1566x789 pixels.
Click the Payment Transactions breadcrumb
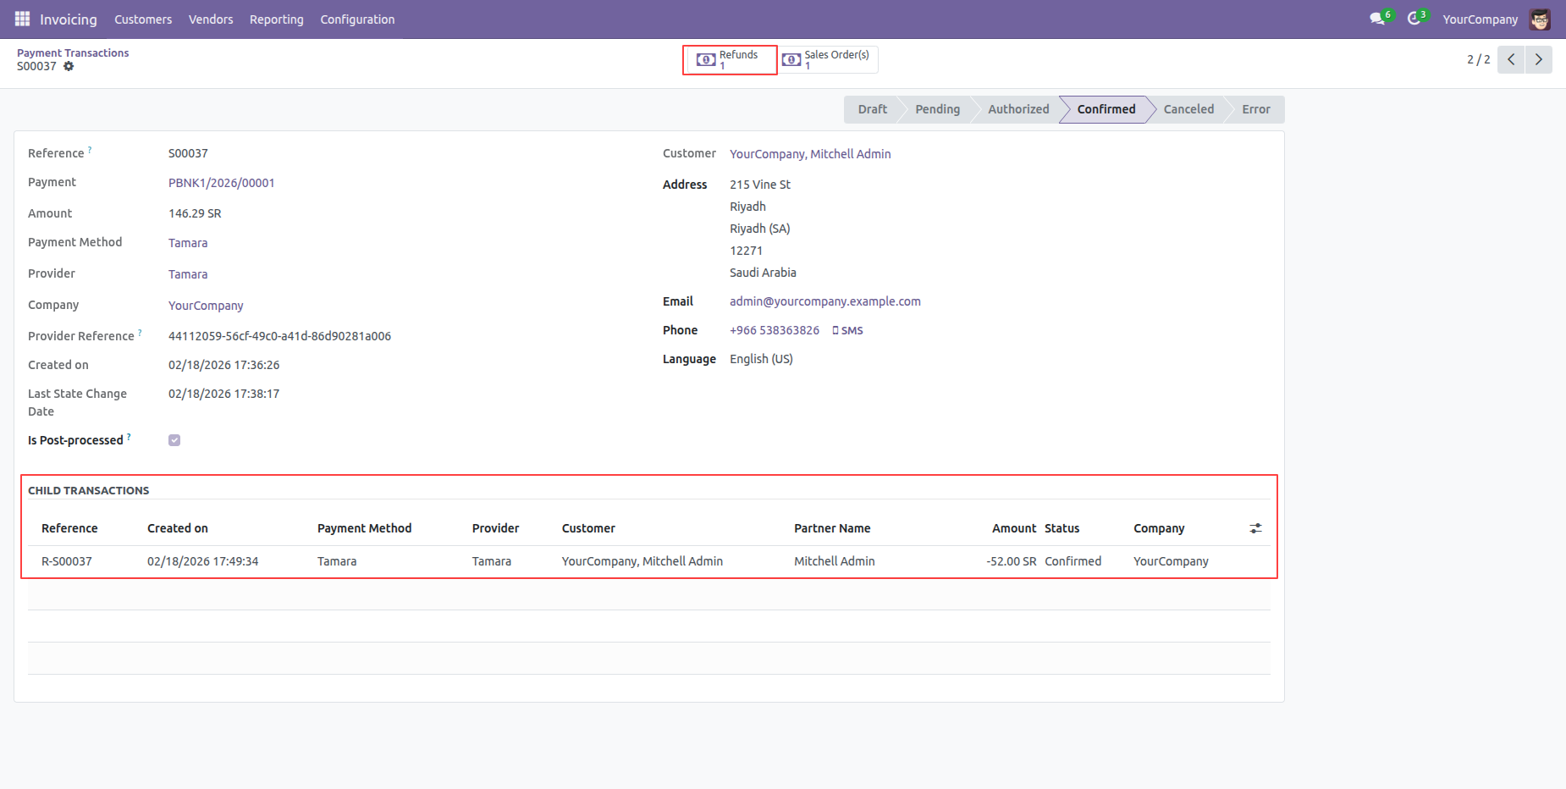[73, 52]
